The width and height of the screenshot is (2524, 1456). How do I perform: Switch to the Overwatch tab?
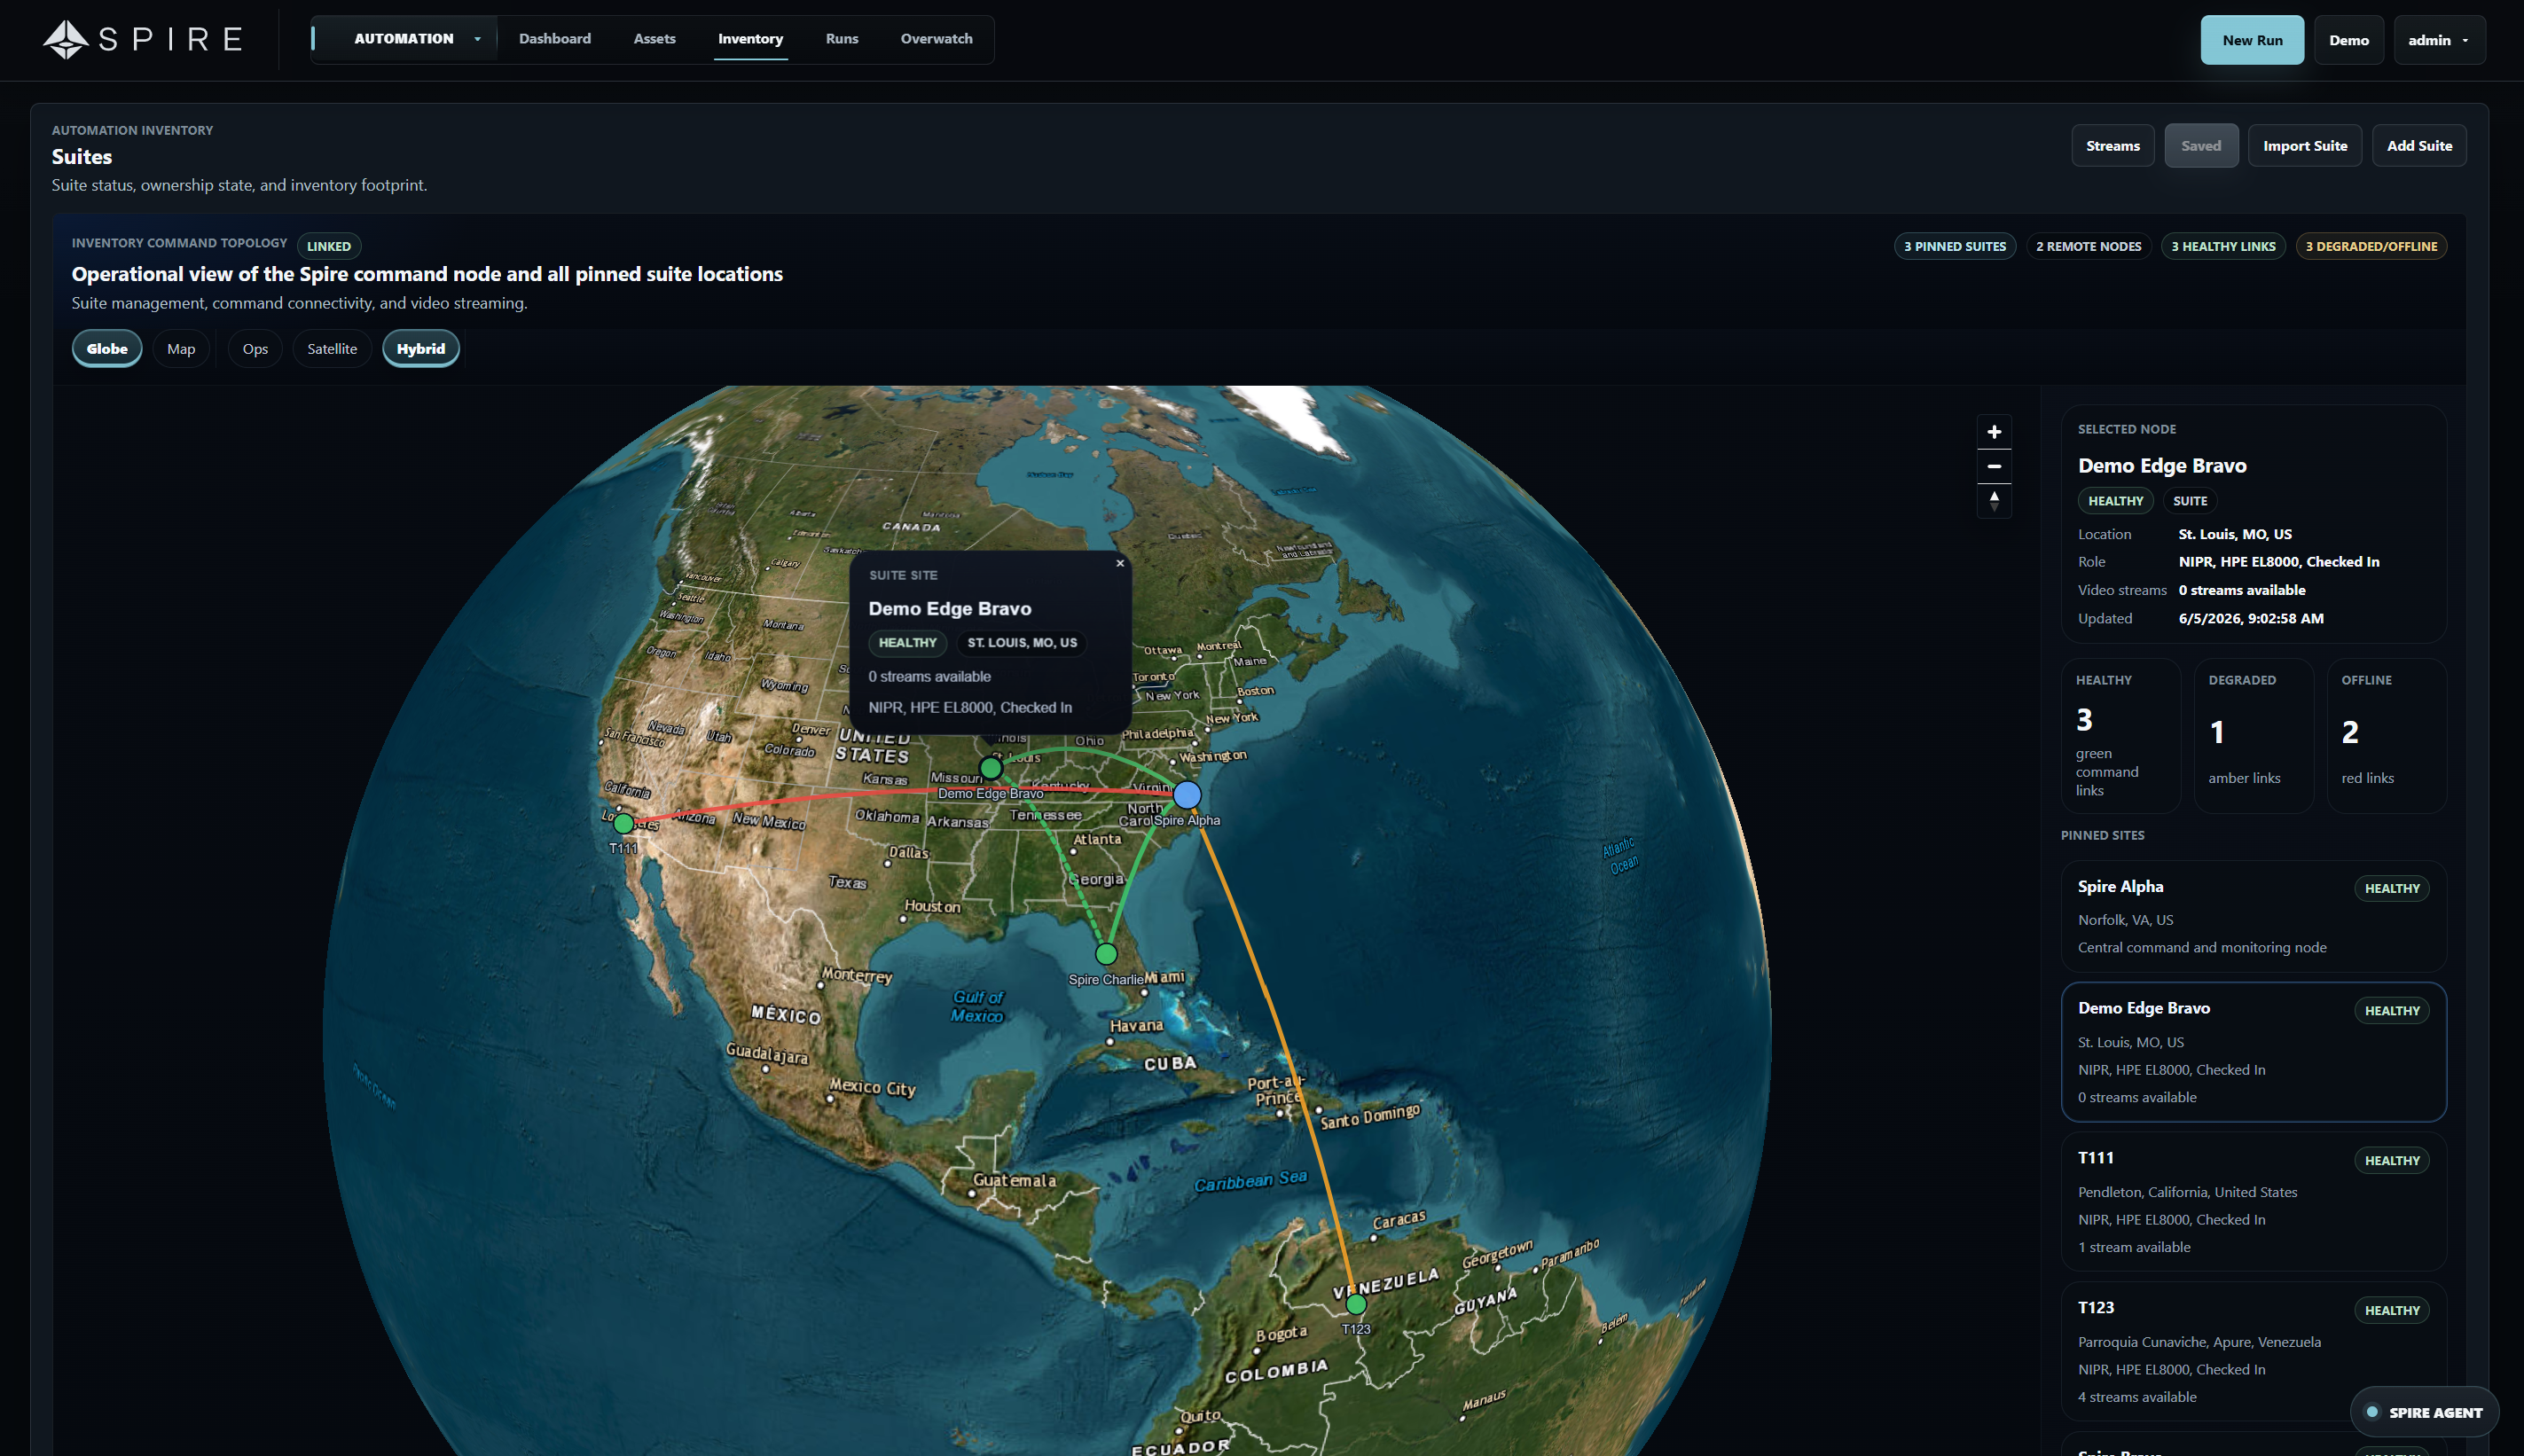click(936, 39)
